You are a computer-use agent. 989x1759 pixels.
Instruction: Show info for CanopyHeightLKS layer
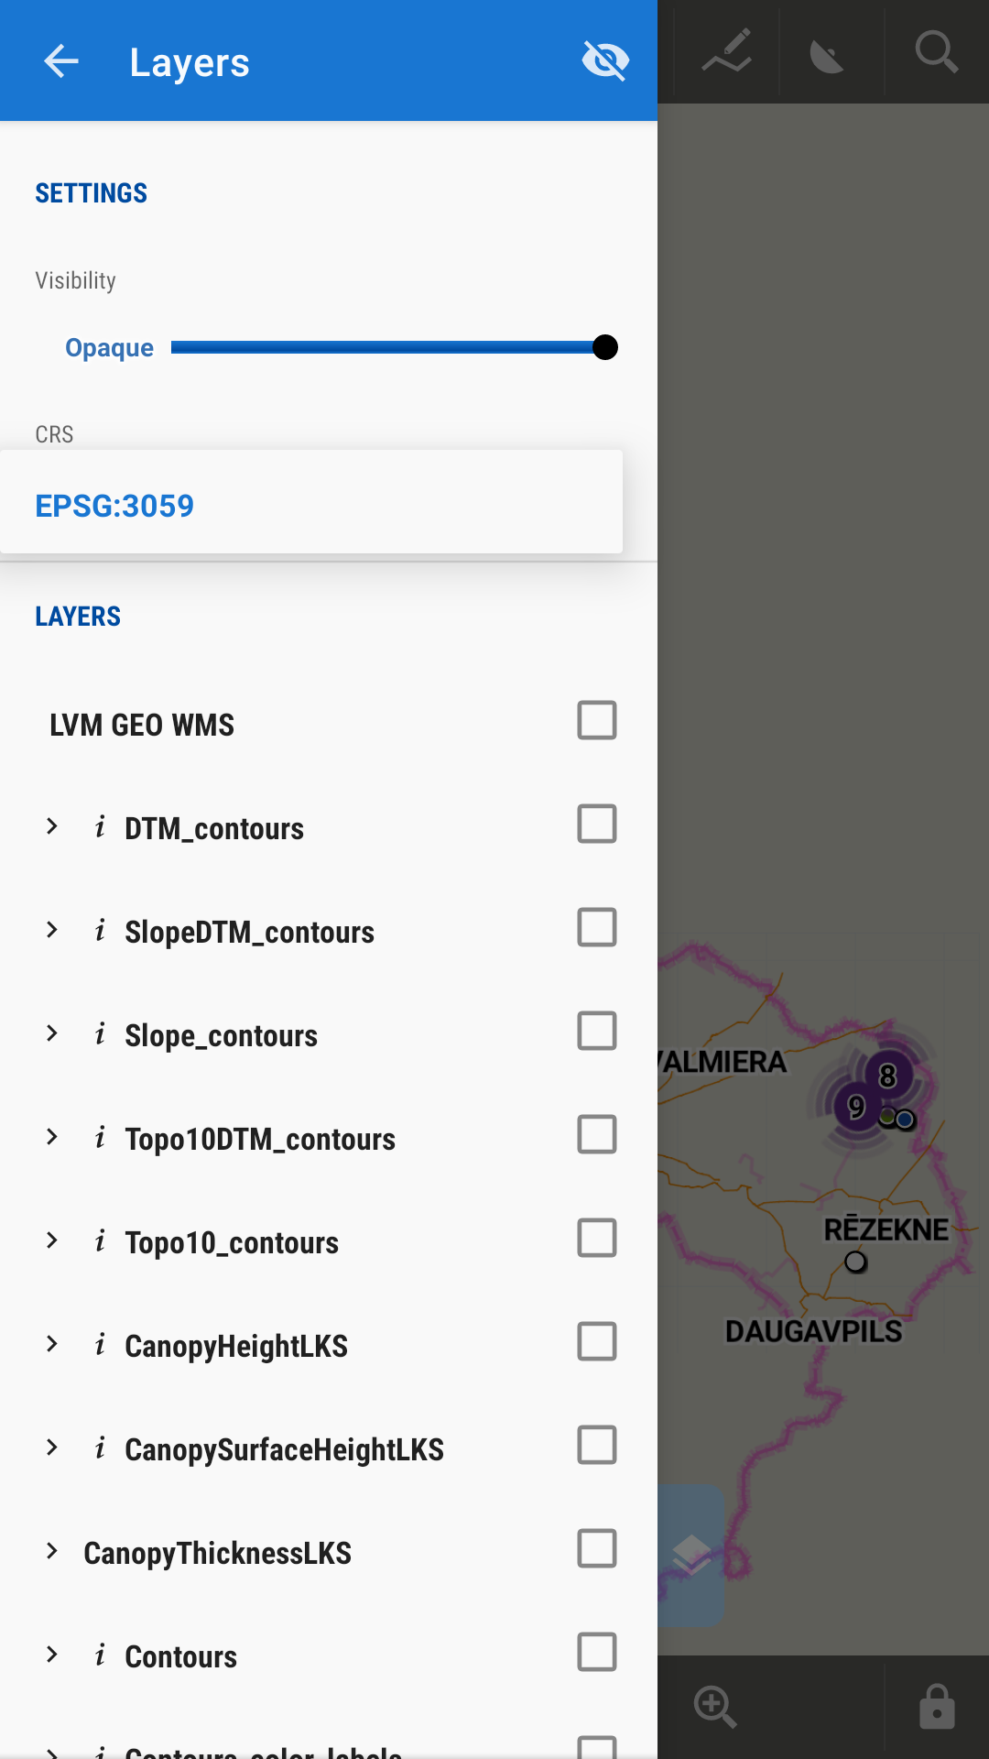pos(100,1345)
